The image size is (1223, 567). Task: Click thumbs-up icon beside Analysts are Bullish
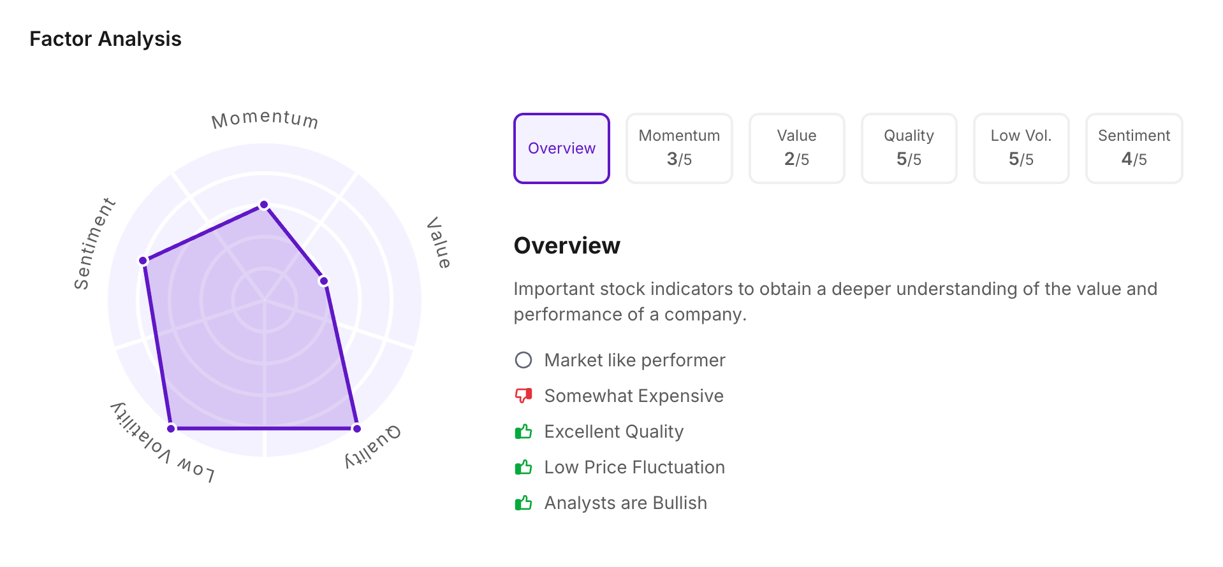(524, 503)
